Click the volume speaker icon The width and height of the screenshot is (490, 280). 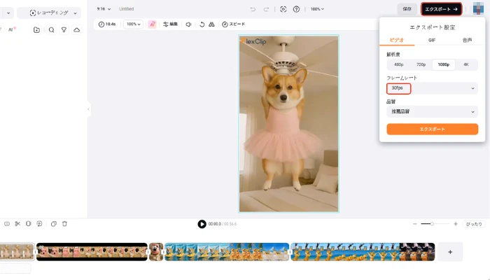pyautogui.click(x=188, y=24)
